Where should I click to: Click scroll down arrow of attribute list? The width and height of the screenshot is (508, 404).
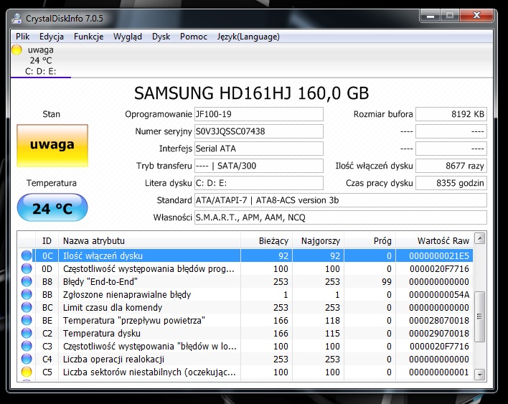point(480,374)
